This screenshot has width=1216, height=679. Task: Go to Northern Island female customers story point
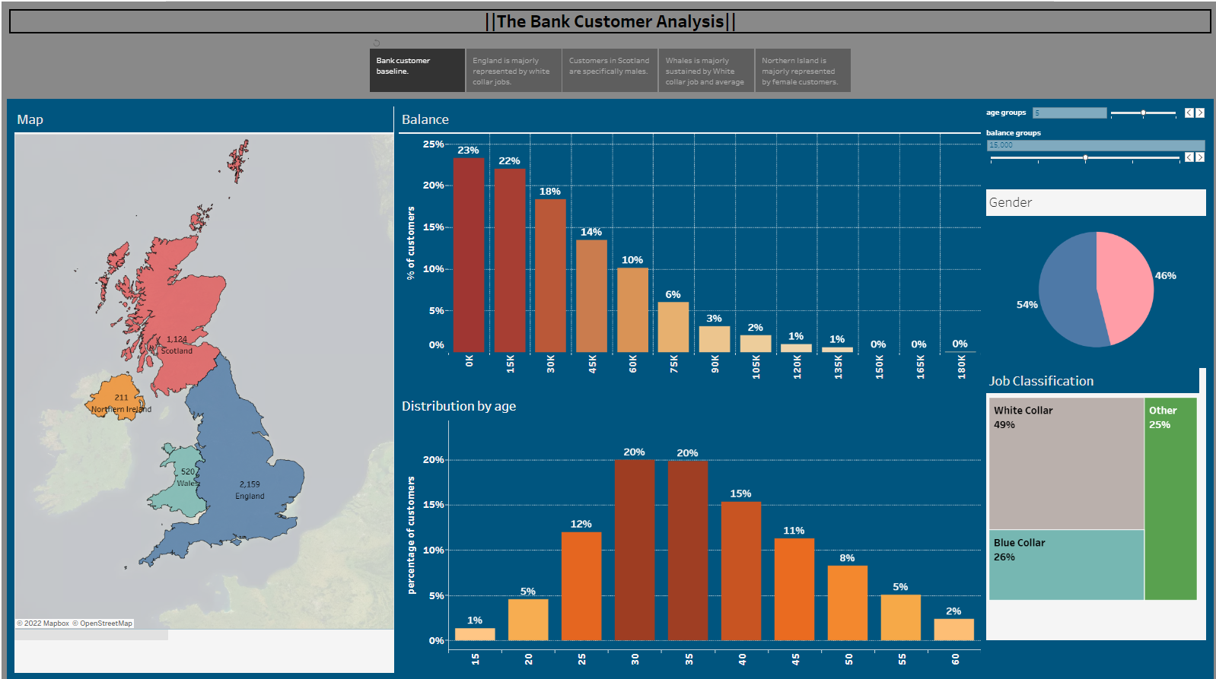click(x=803, y=70)
